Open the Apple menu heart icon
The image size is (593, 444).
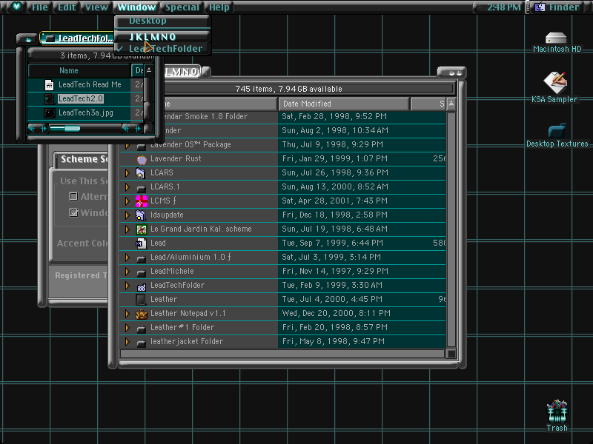16,7
